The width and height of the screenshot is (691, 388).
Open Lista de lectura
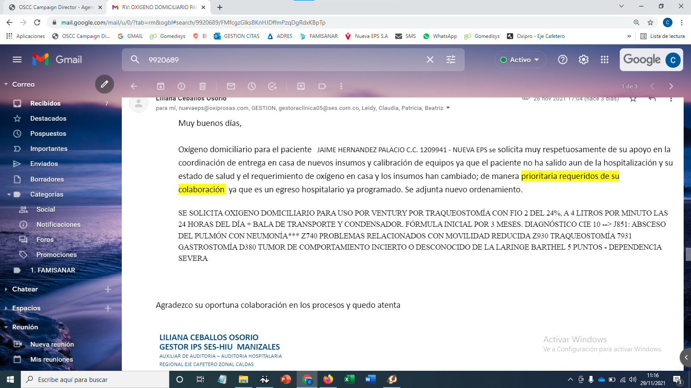click(662, 36)
